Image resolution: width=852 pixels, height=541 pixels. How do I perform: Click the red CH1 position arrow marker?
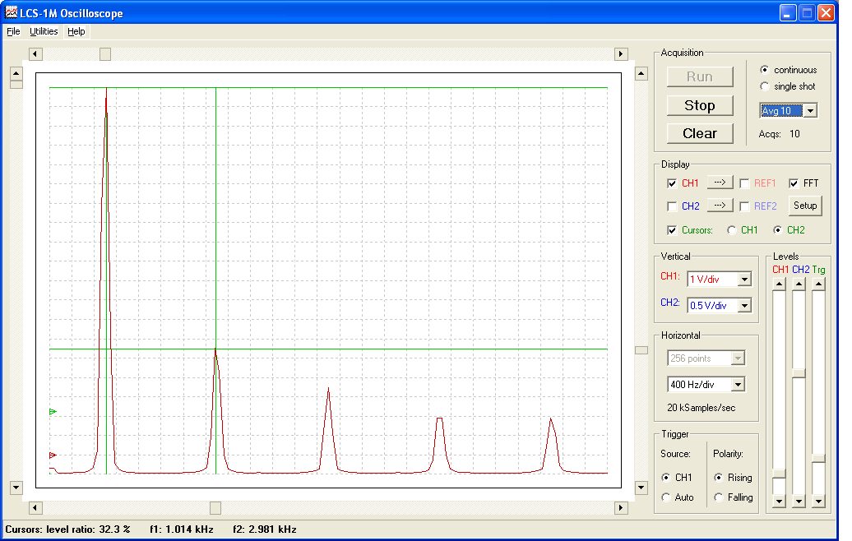52,454
